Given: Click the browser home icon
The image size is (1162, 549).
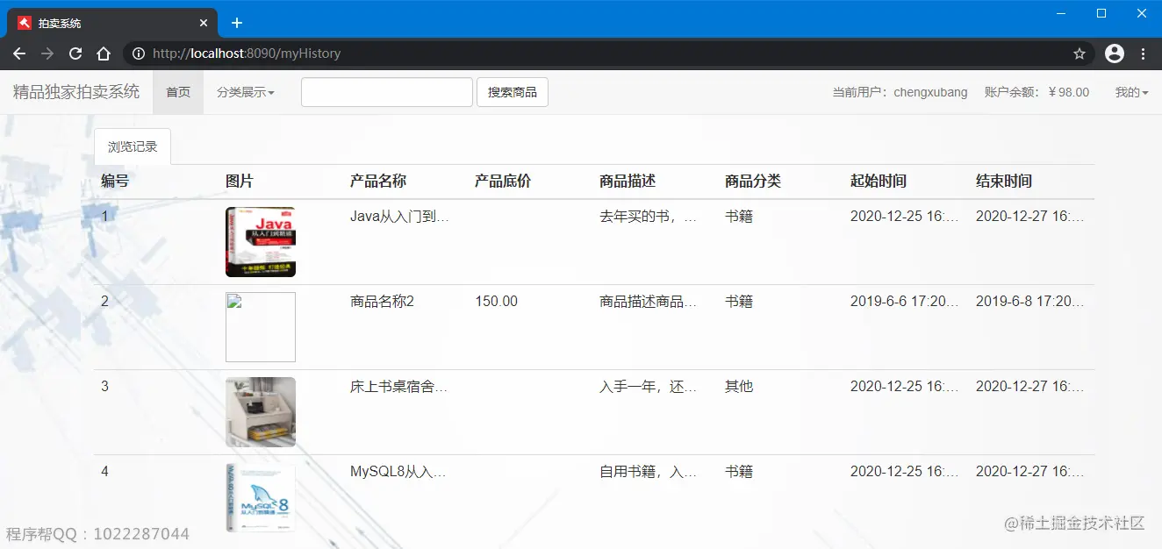Looking at the screenshot, I should (104, 53).
